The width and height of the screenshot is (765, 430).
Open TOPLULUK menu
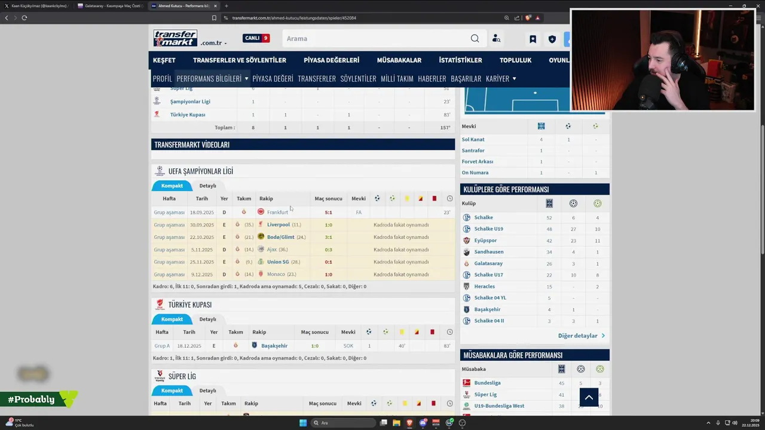516,60
